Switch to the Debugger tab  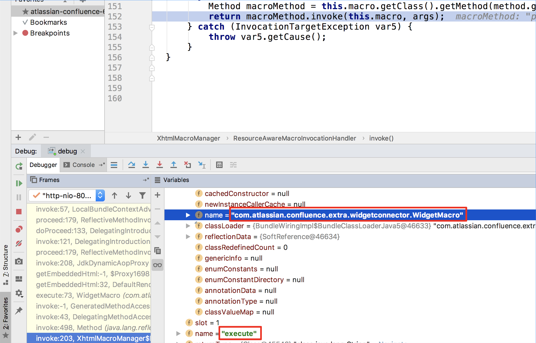click(43, 165)
